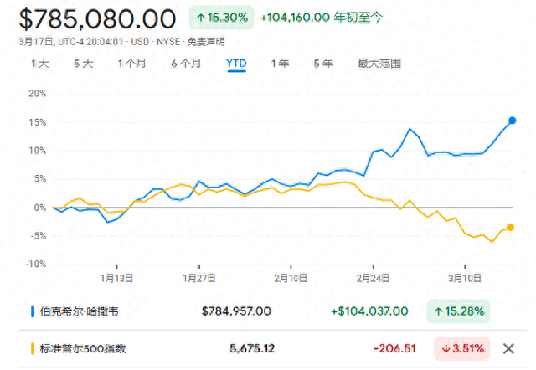The image size is (536, 370).
Task: Show the 1年 chart range
Action: click(280, 63)
